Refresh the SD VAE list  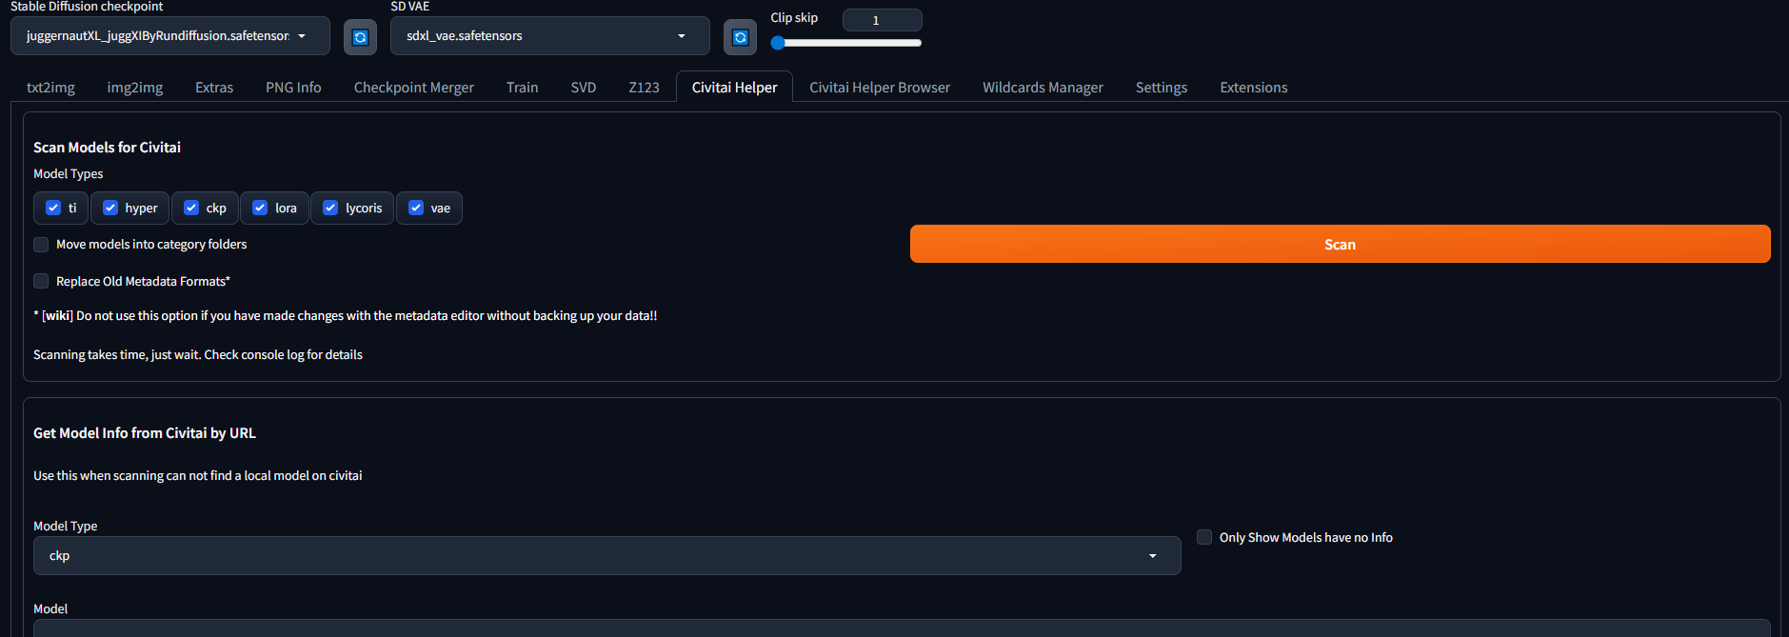pyautogui.click(x=740, y=37)
